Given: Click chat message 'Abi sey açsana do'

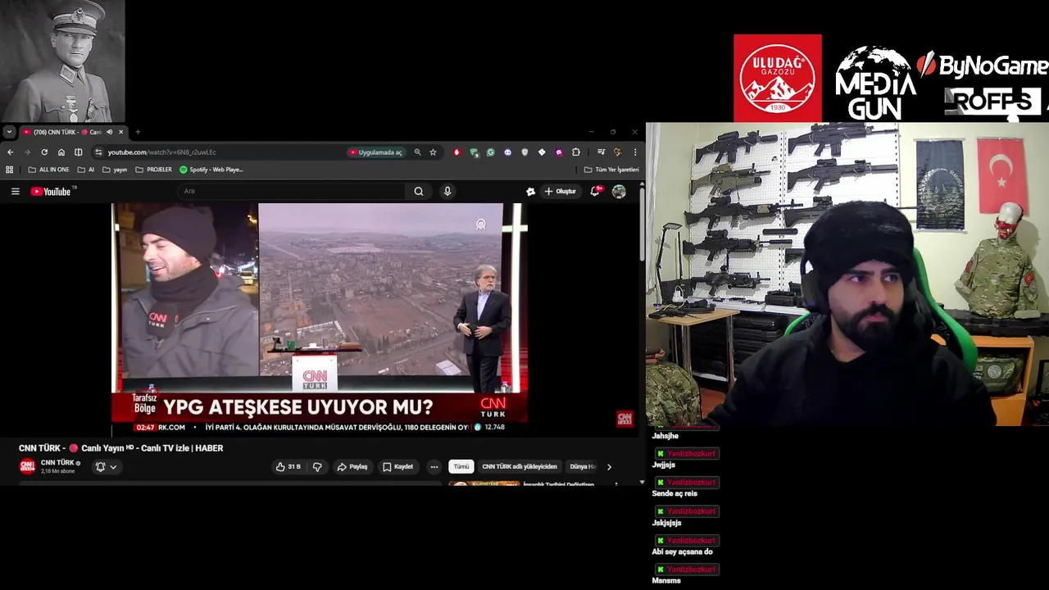Looking at the screenshot, I should click(682, 551).
